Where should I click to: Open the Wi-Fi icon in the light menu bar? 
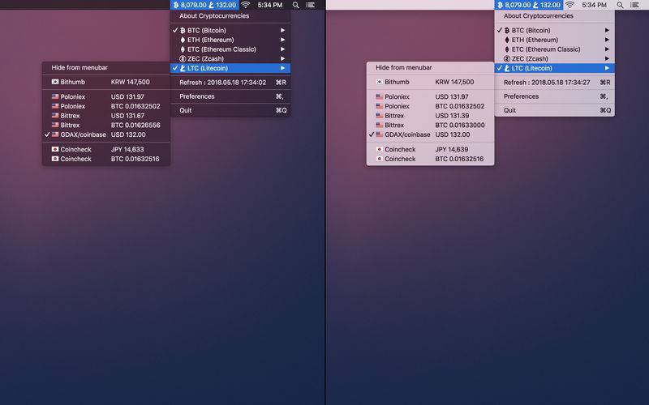(570, 5)
